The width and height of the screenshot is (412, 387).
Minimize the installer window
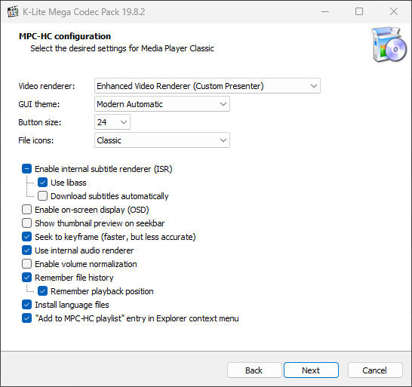[x=325, y=11]
